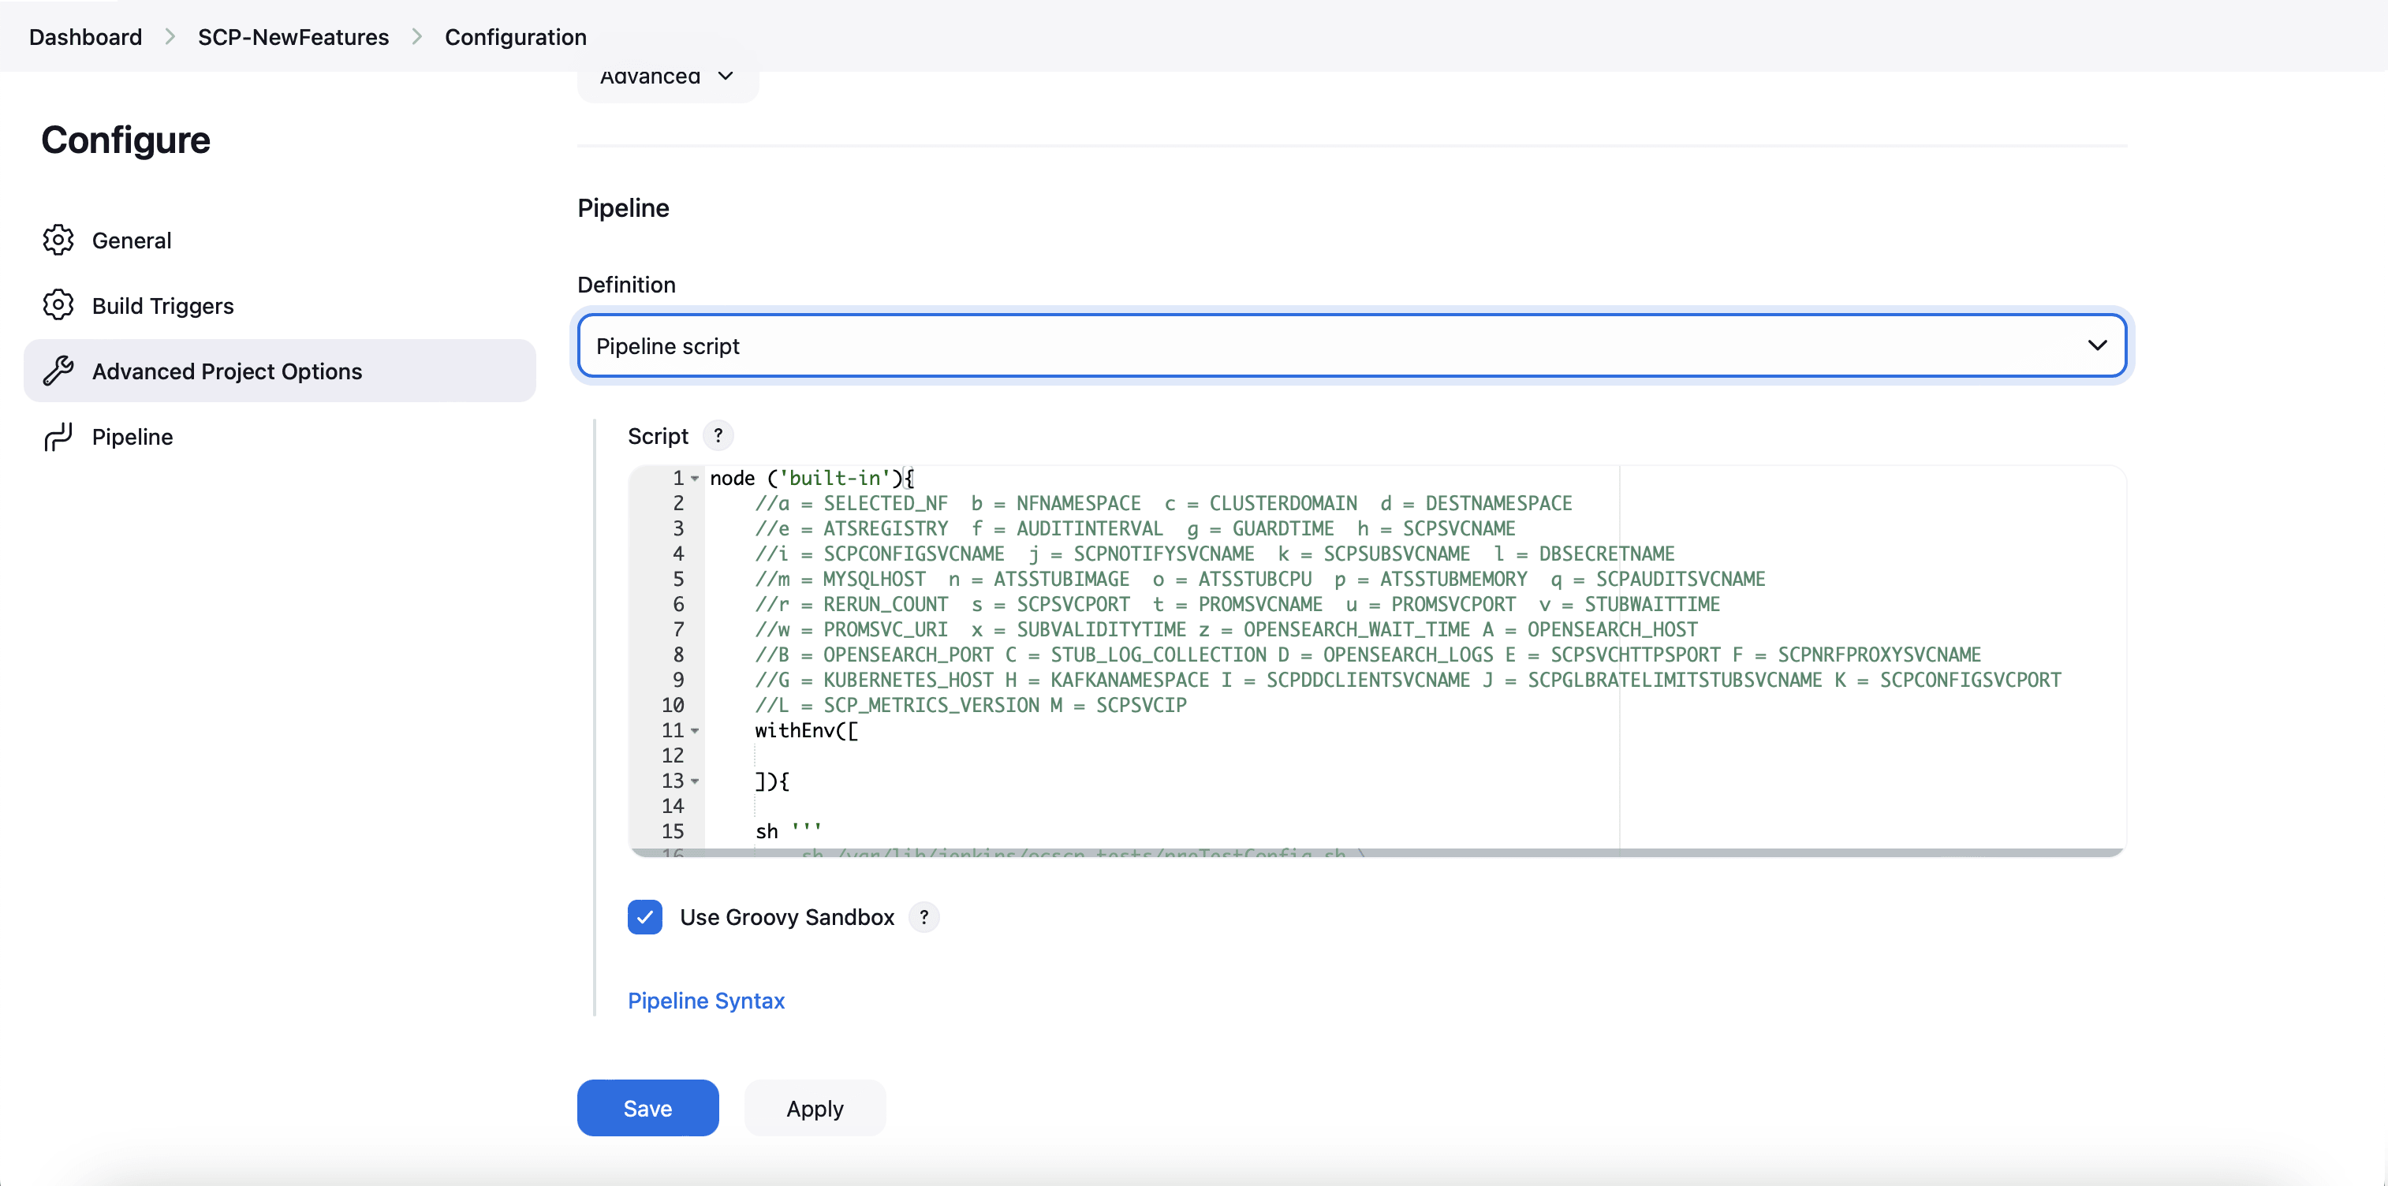Select General in the Configure sidebar
2388x1186 pixels.
pos(132,239)
